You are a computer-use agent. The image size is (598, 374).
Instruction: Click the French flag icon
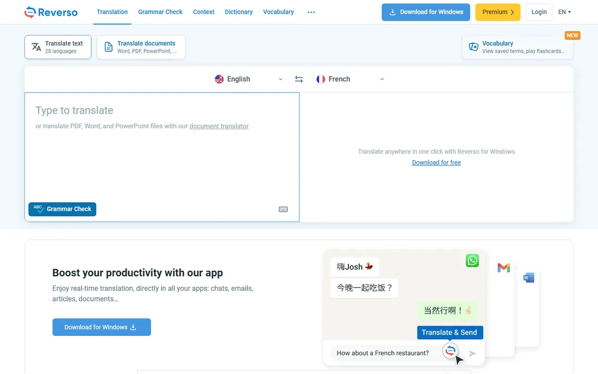tap(321, 79)
